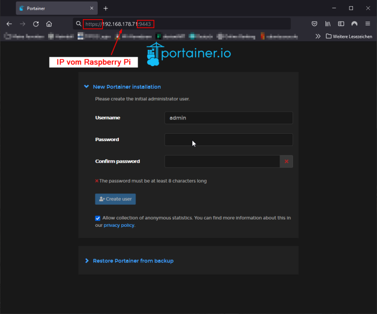Click the Confirm password label

point(117,161)
